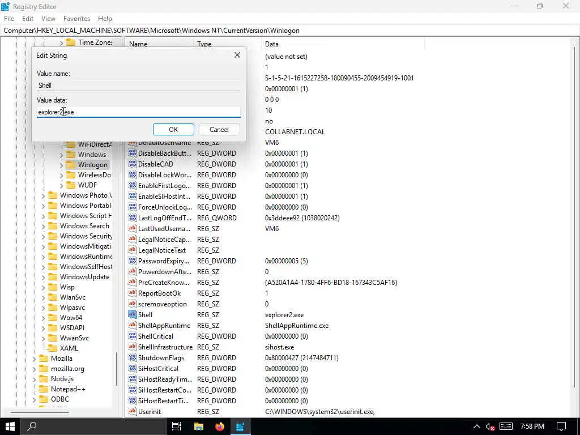This screenshot has width=580, height=435.
Task: Open Task View on the taskbar
Action: point(177,427)
